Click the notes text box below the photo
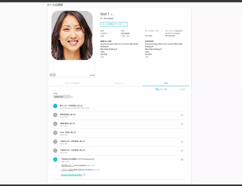 click(72, 69)
